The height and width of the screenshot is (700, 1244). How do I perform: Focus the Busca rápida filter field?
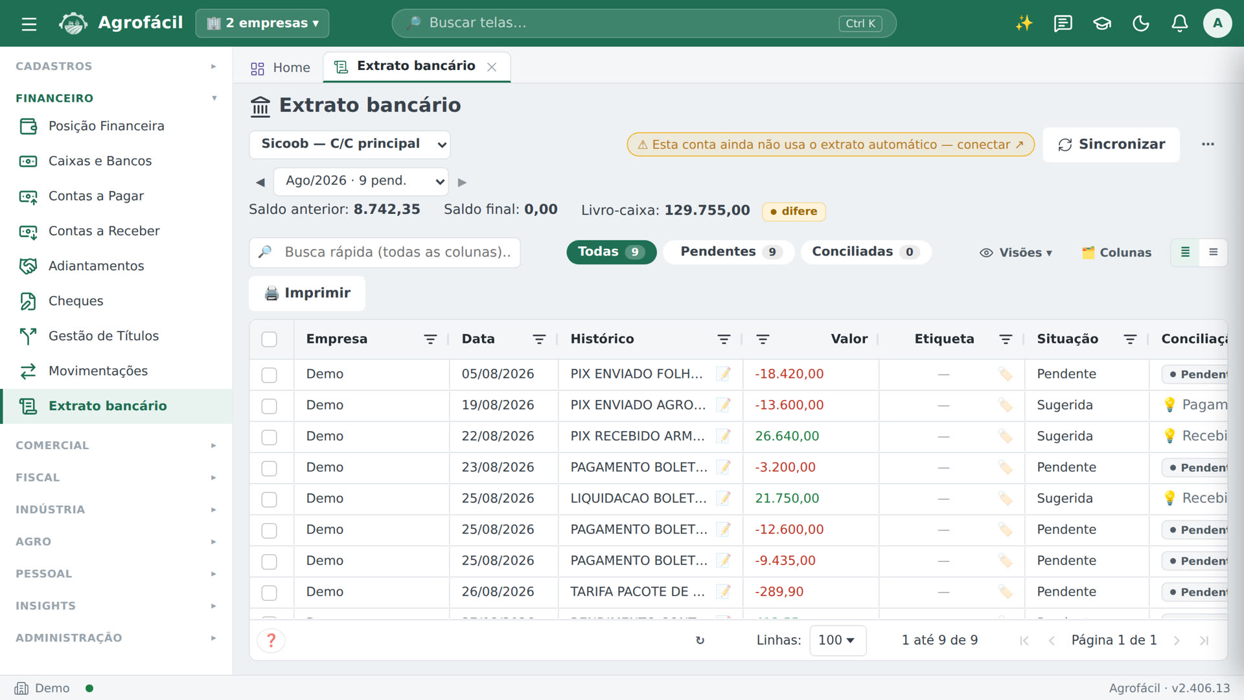click(385, 253)
